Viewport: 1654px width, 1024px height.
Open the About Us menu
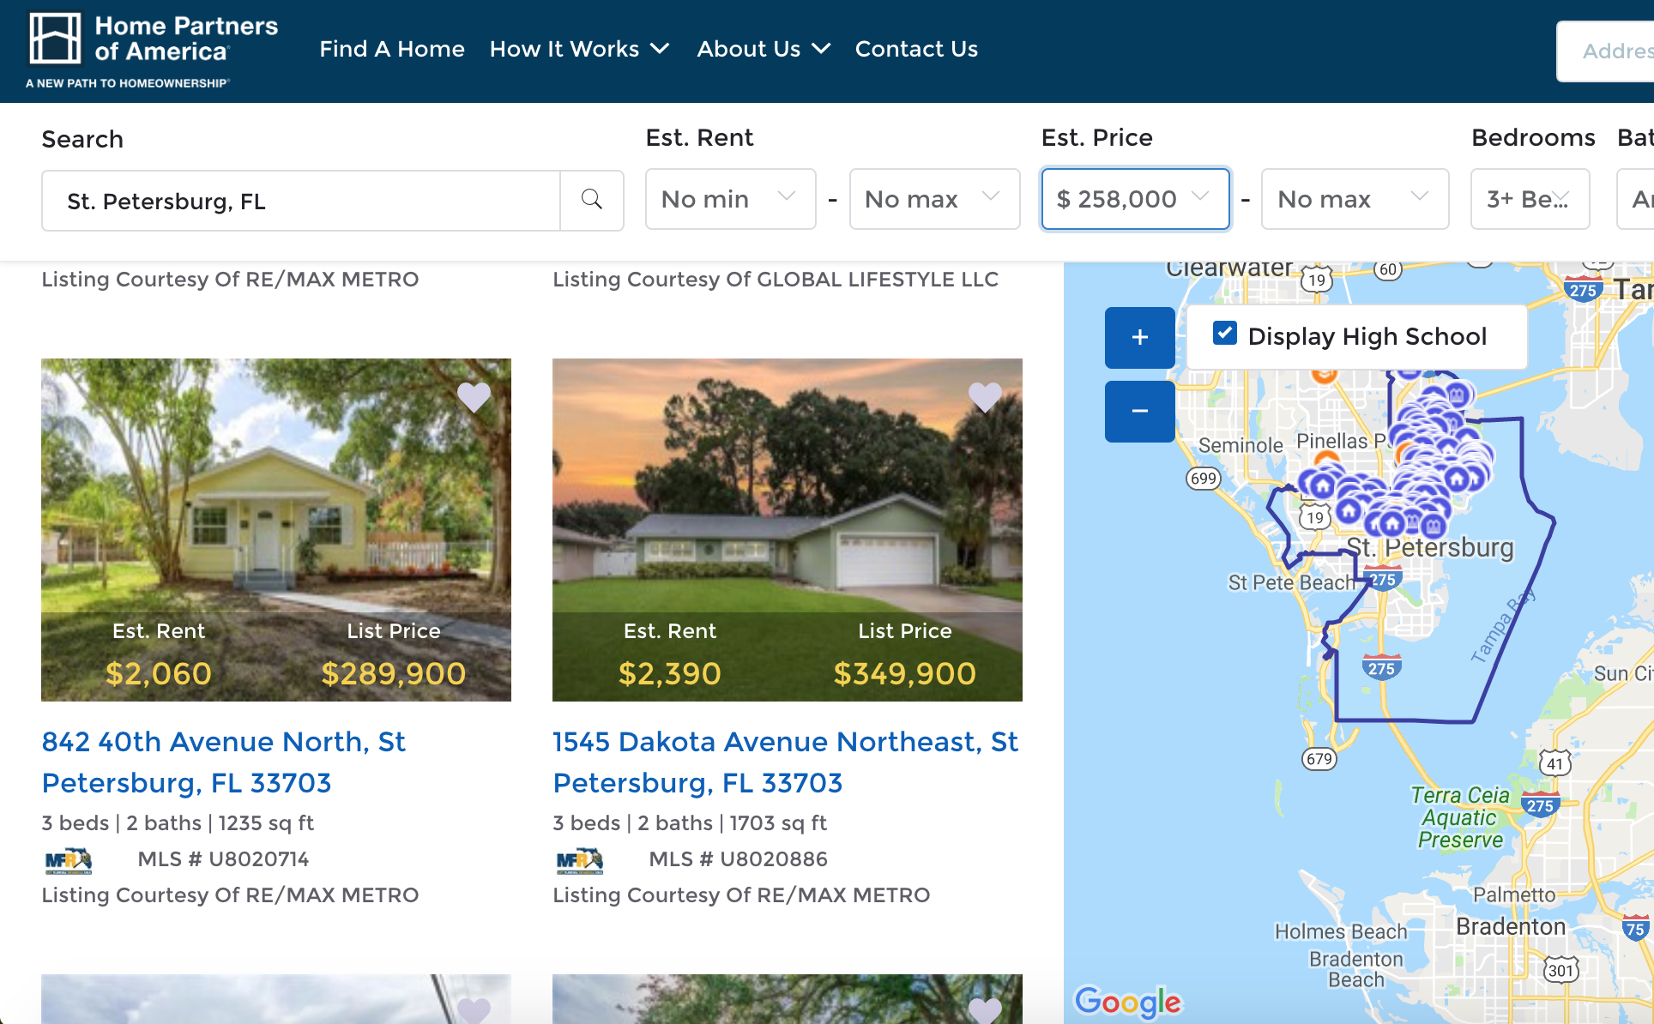coord(763,50)
